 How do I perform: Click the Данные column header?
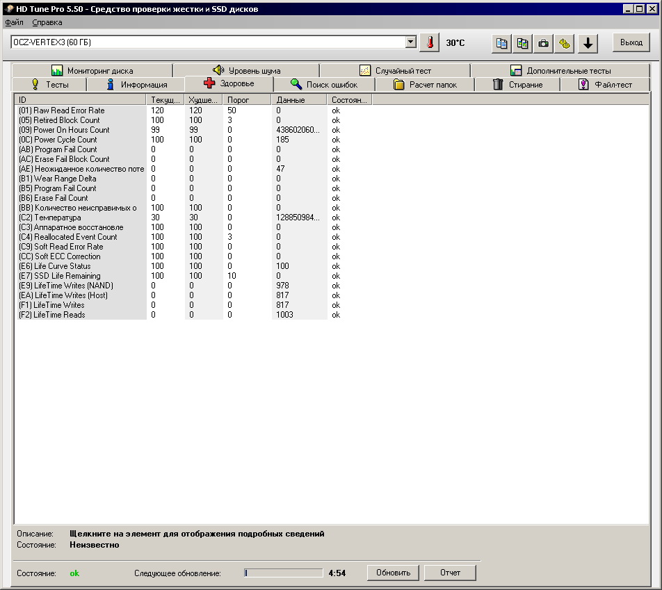[299, 100]
